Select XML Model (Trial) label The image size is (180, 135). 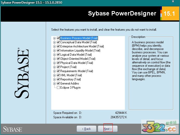71,75
